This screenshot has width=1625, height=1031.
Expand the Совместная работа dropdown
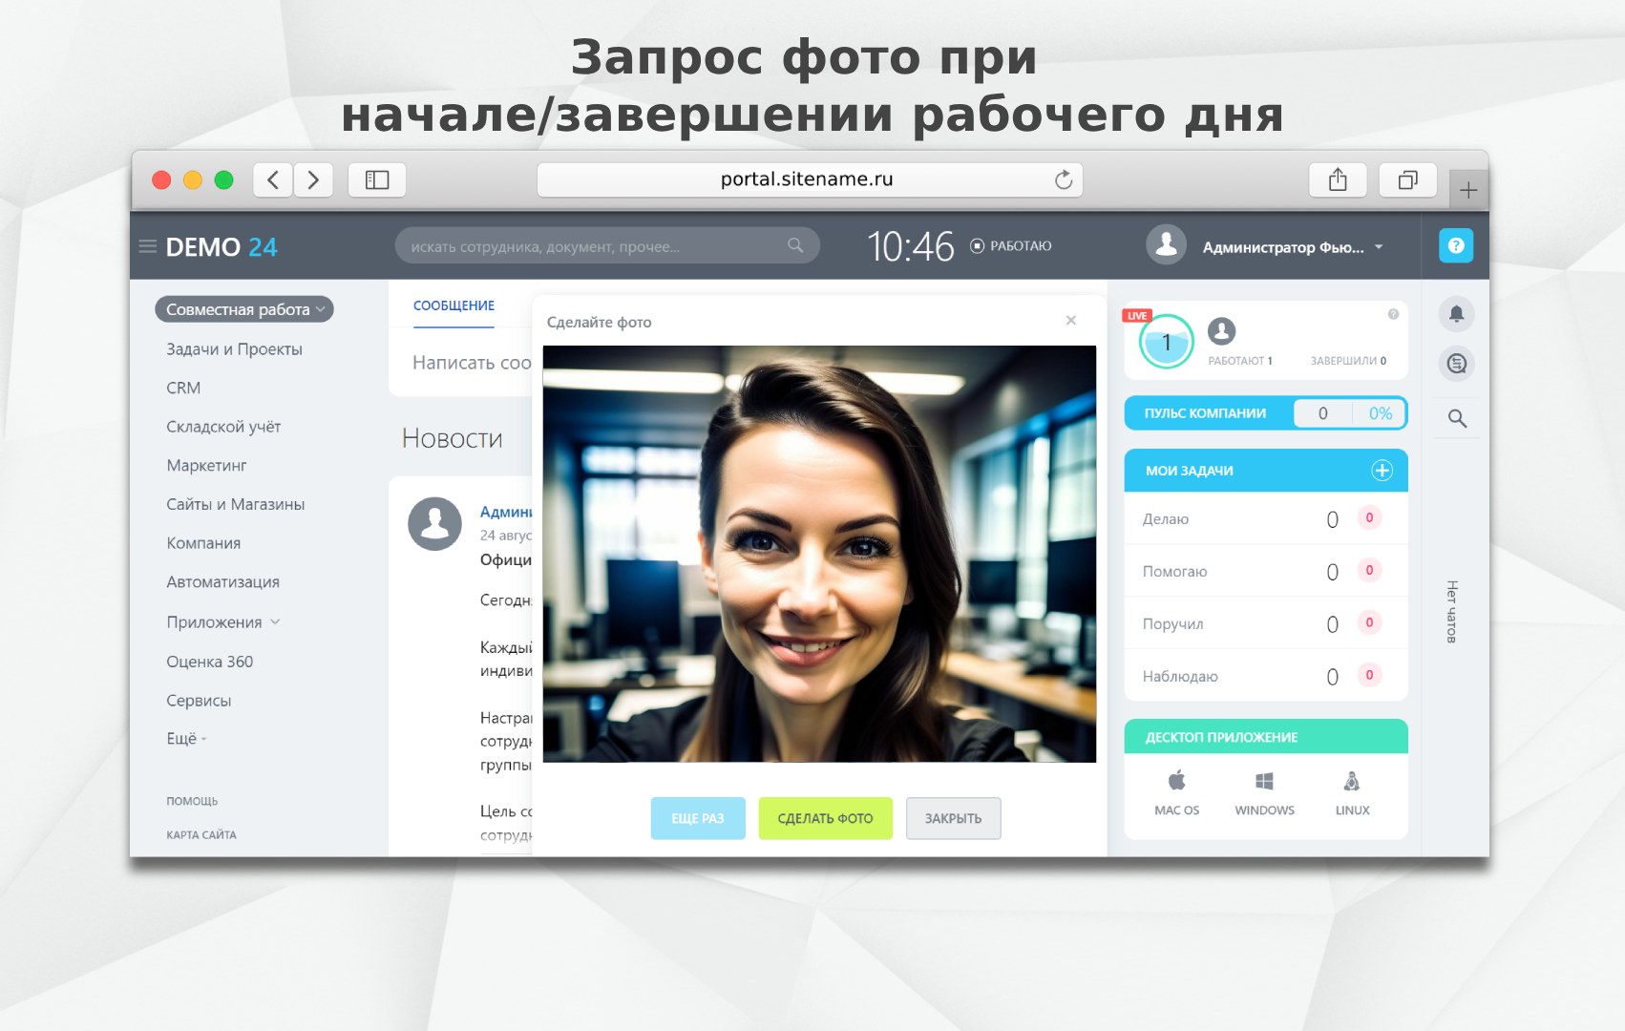tap(244, 309)
